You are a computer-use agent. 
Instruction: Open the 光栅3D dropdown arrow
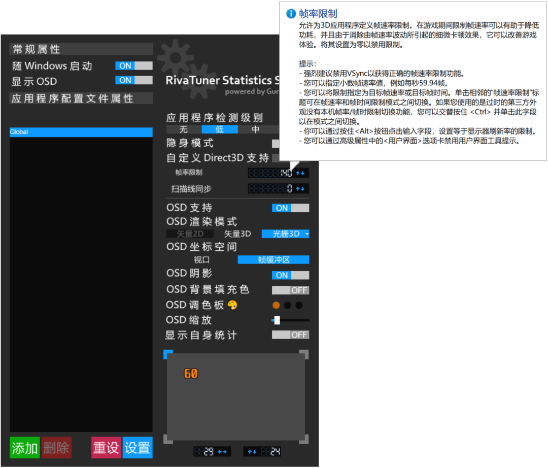tap(307, 234)
